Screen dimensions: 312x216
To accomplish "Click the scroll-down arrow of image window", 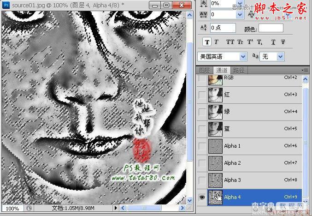I will pyautogui.click(x=189, y=200).
